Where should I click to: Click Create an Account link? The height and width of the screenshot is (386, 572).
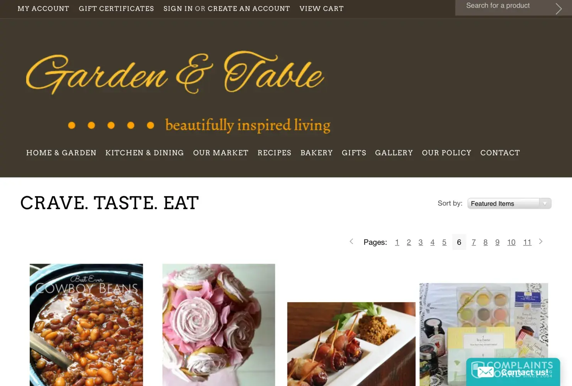249,8
